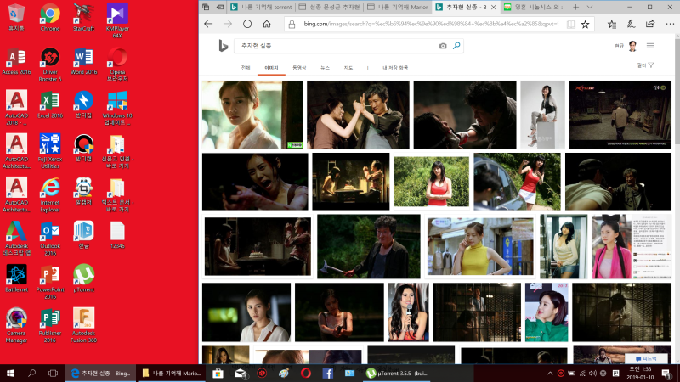Select the All results tab on Bing

click(x=246, y=68)
